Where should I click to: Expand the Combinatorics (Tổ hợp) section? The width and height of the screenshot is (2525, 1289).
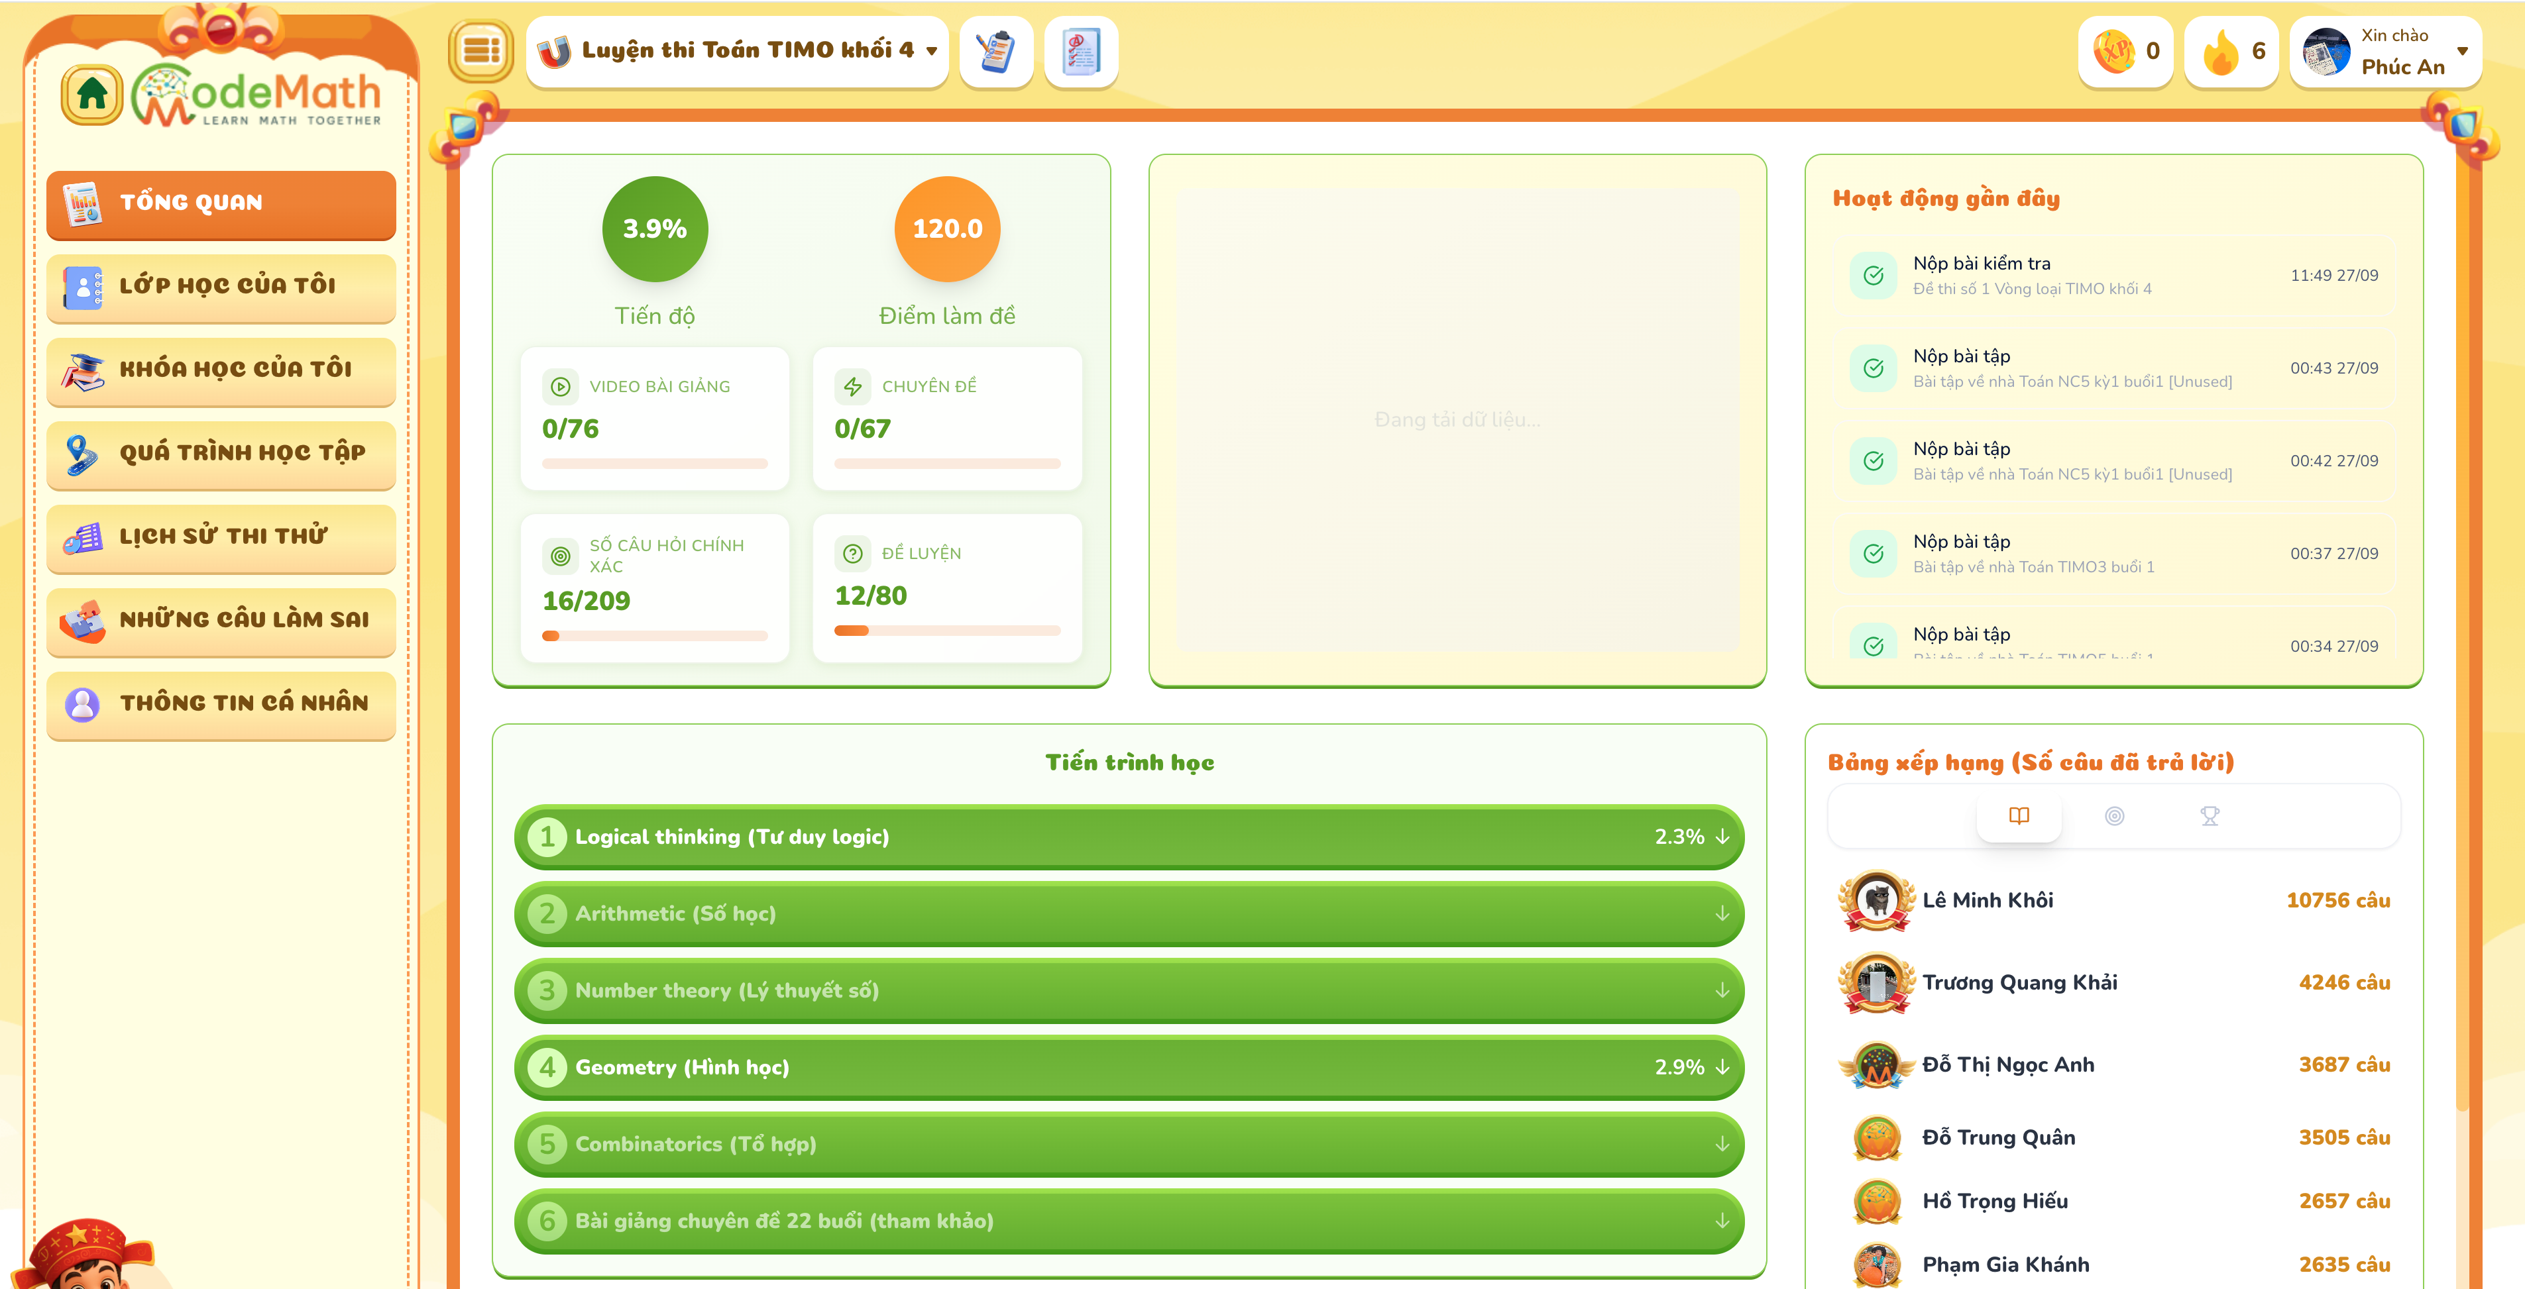coord(1128,1144)
